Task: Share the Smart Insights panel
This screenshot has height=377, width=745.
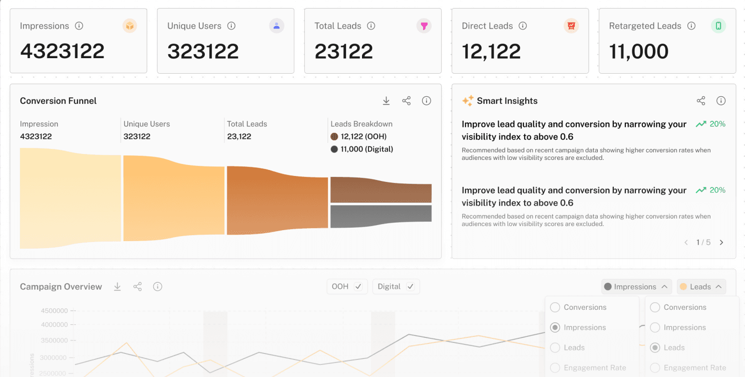Action: coord(701,101)
